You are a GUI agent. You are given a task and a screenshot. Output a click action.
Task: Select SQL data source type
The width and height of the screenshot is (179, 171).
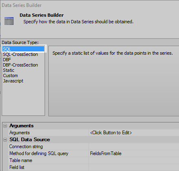[23, 49]
